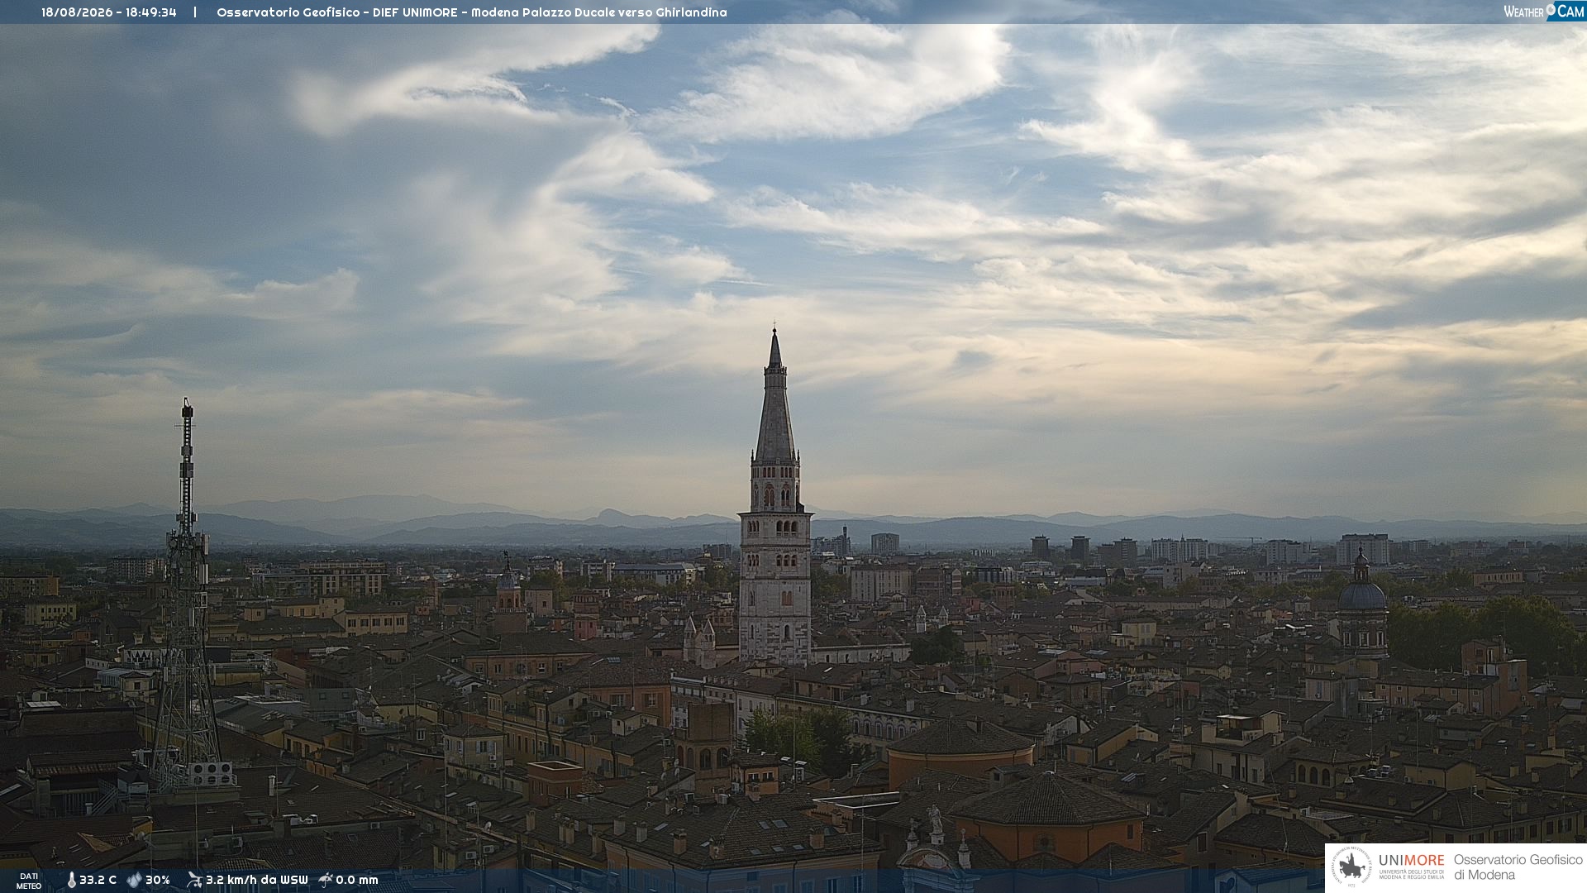Click the humidity water droplets icon
The height and width of the screenshot is (893, 1587).
tap(134, 880)
